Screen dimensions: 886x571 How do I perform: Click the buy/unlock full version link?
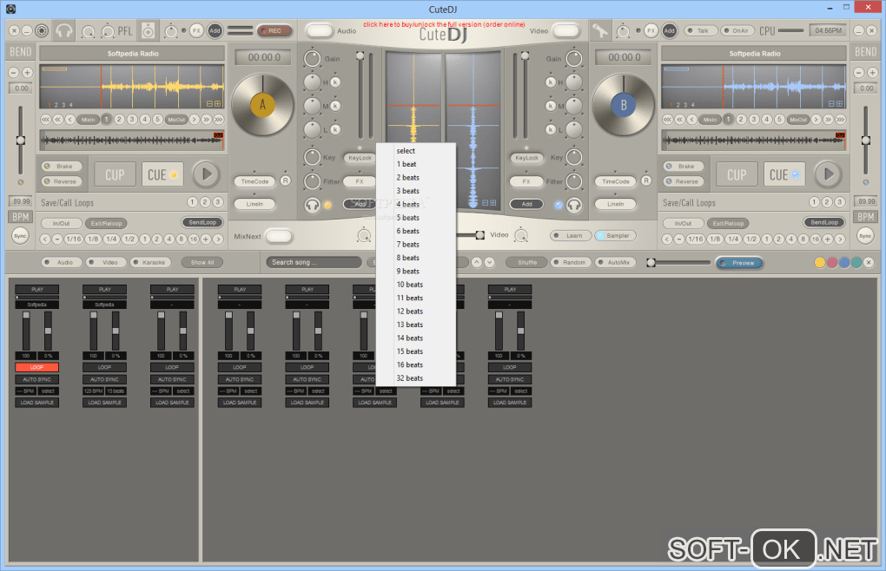(444, 24)
